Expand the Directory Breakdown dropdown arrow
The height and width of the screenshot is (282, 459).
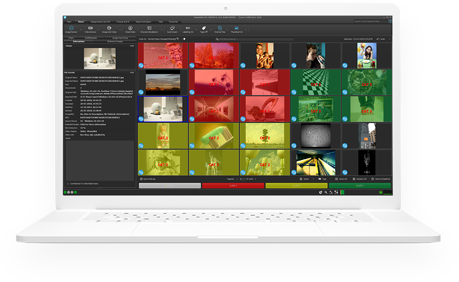(x=161, y=29)
